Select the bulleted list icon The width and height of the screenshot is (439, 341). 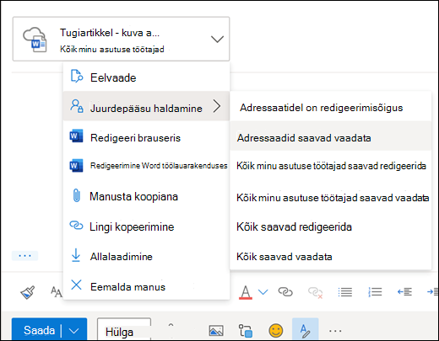[345, 292]
